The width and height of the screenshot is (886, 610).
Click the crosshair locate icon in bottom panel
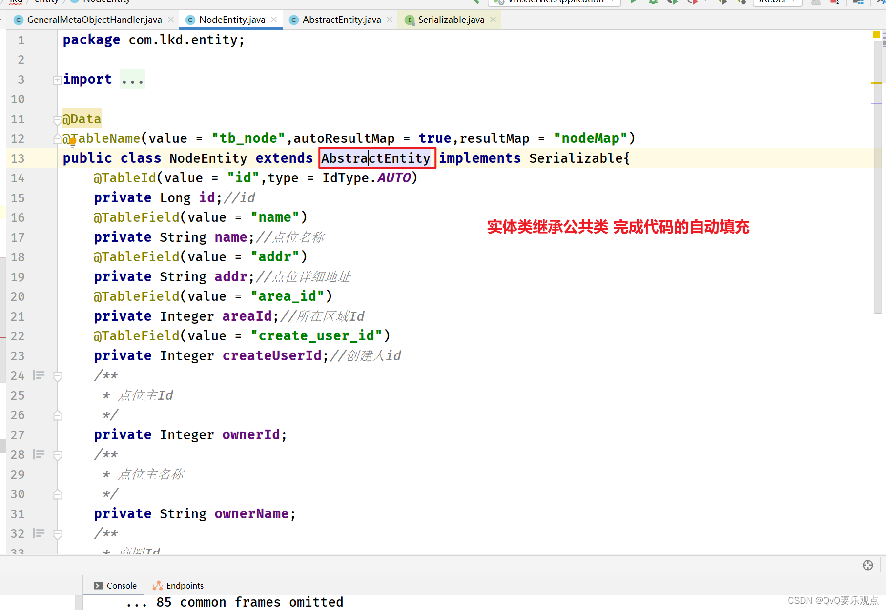(x=867, y=565)
